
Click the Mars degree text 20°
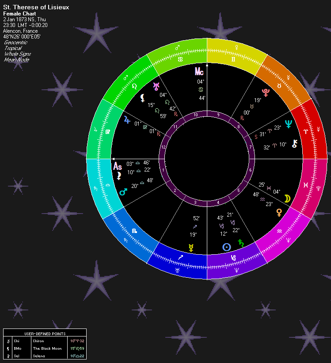point(135,186)
